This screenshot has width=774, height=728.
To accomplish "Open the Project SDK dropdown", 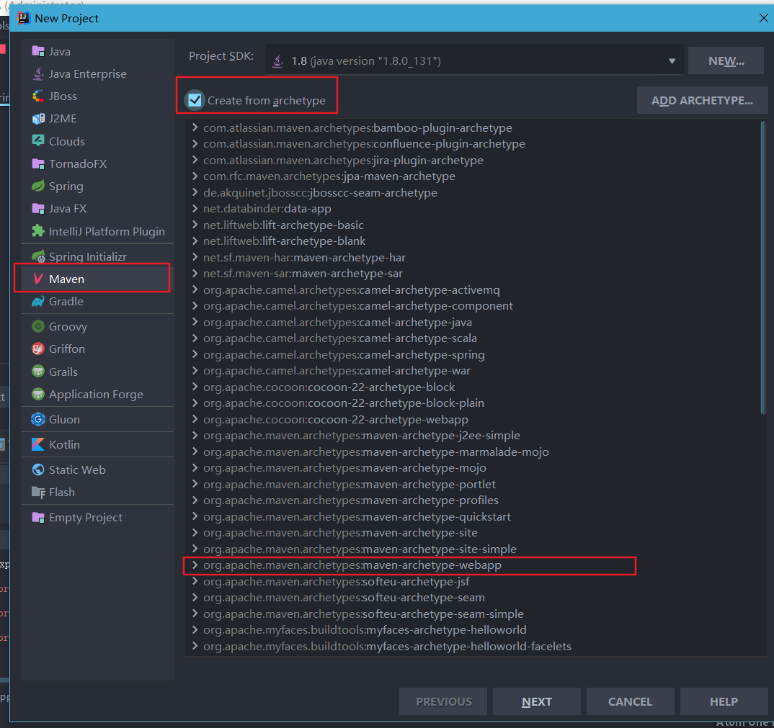I will (672, 61).
